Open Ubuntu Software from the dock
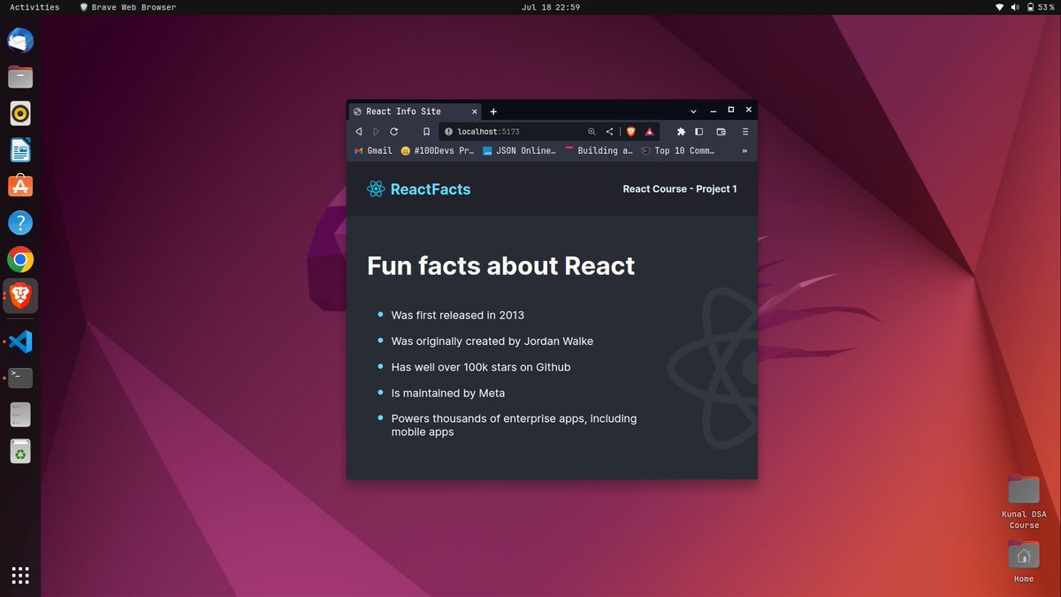This screenshot has width=1061, height=597. (20, 186)
